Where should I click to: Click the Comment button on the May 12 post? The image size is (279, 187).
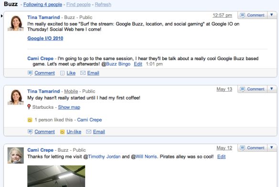[x=252, y=148]
